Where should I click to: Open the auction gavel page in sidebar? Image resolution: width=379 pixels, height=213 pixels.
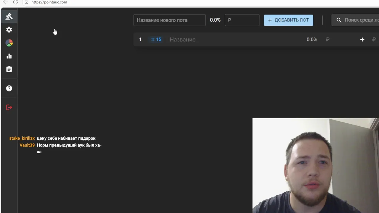tap(9, 17)
